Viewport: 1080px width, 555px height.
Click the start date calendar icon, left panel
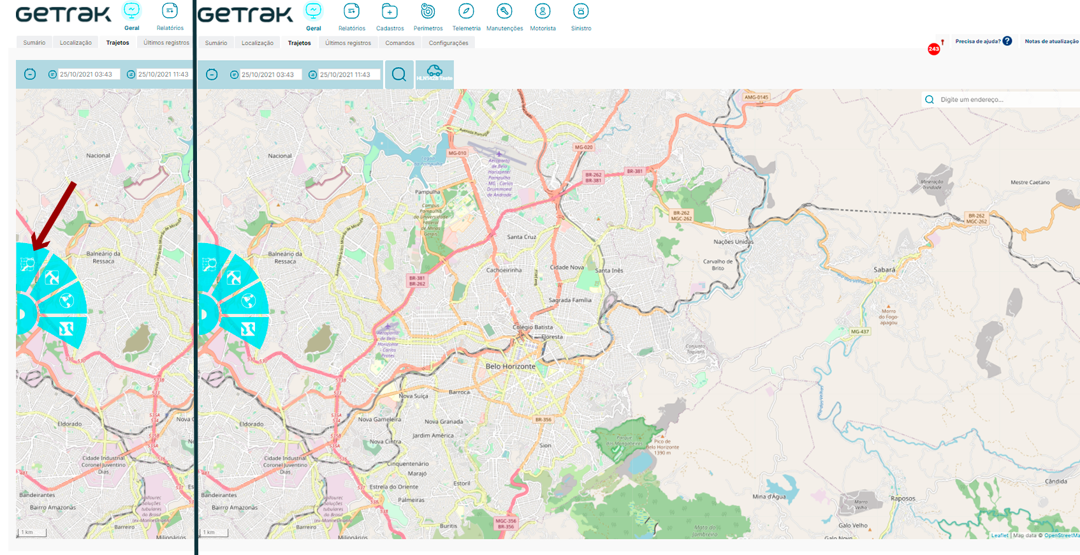point(52,75)
